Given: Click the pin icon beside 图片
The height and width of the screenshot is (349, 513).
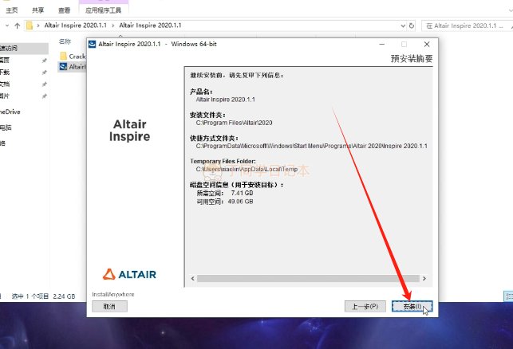Looking at the screenshot, I should [44, 96].
